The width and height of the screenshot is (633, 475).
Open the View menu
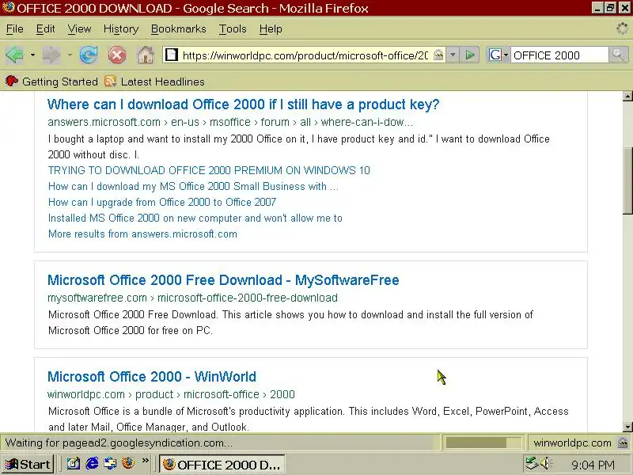(79, 29)
